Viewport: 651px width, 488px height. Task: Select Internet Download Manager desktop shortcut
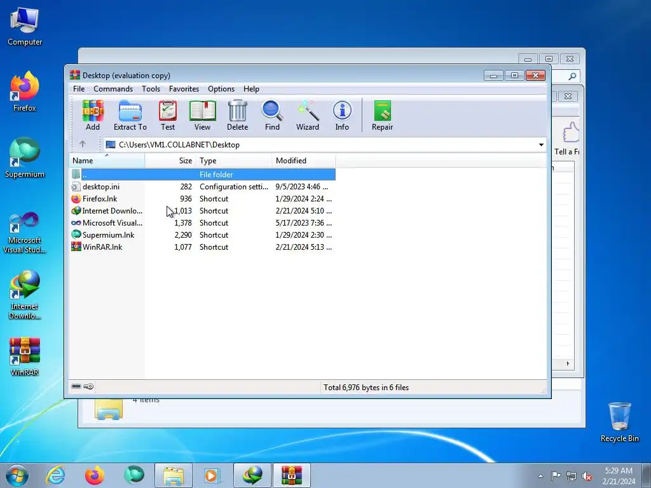tap(25, 295)
